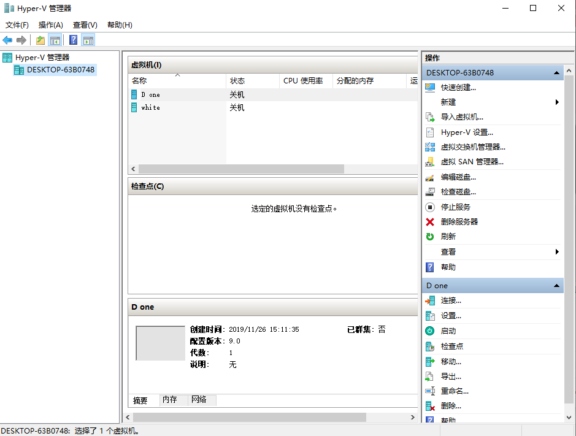Viewport: 576px width, 436px height.
Task: Select the white virtual machine row name
Action: coord(151,108)
